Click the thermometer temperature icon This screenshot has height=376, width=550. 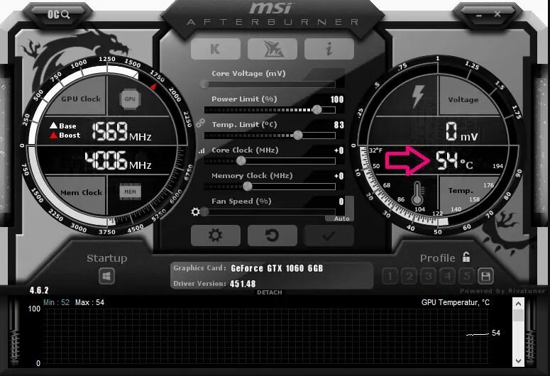[417, 194]
